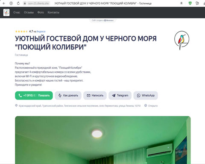Open the Telegram contact button

click(120, 95)
